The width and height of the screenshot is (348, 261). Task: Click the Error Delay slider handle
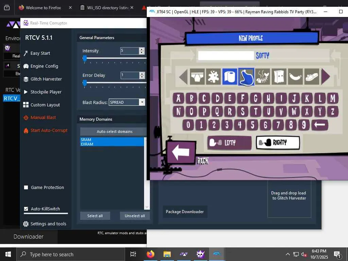85,83
